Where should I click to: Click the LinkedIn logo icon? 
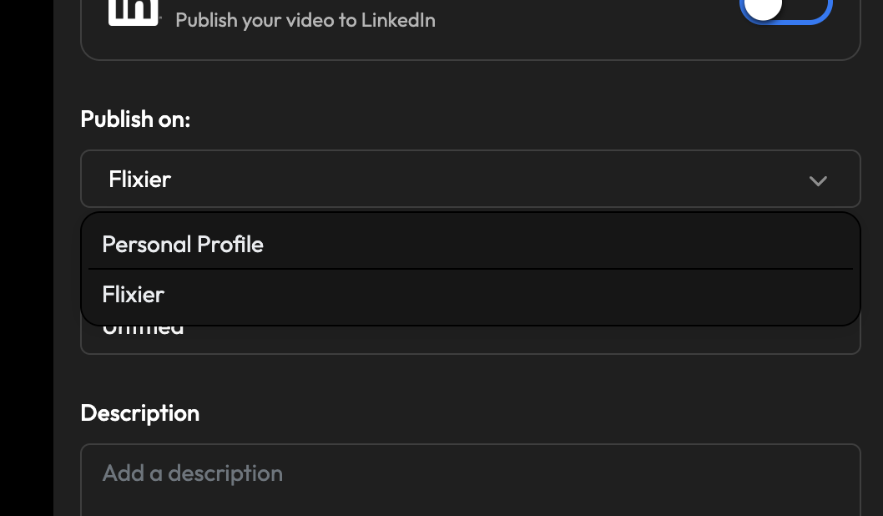pyautogui.click(x=134, y=12)
